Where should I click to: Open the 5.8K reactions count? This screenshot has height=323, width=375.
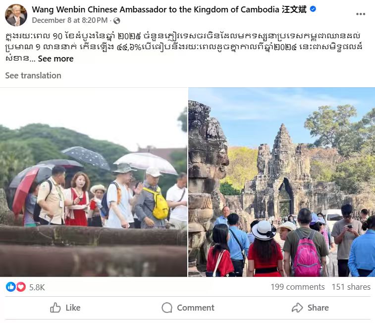point(37,287)
